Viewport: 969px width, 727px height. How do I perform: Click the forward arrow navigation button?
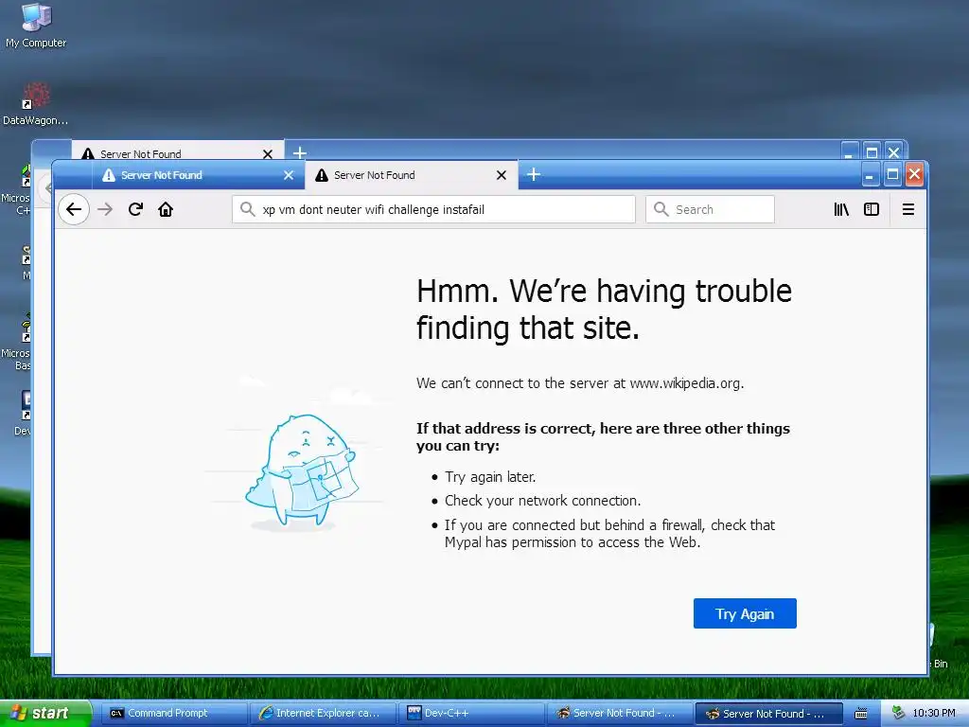(105, 209)
